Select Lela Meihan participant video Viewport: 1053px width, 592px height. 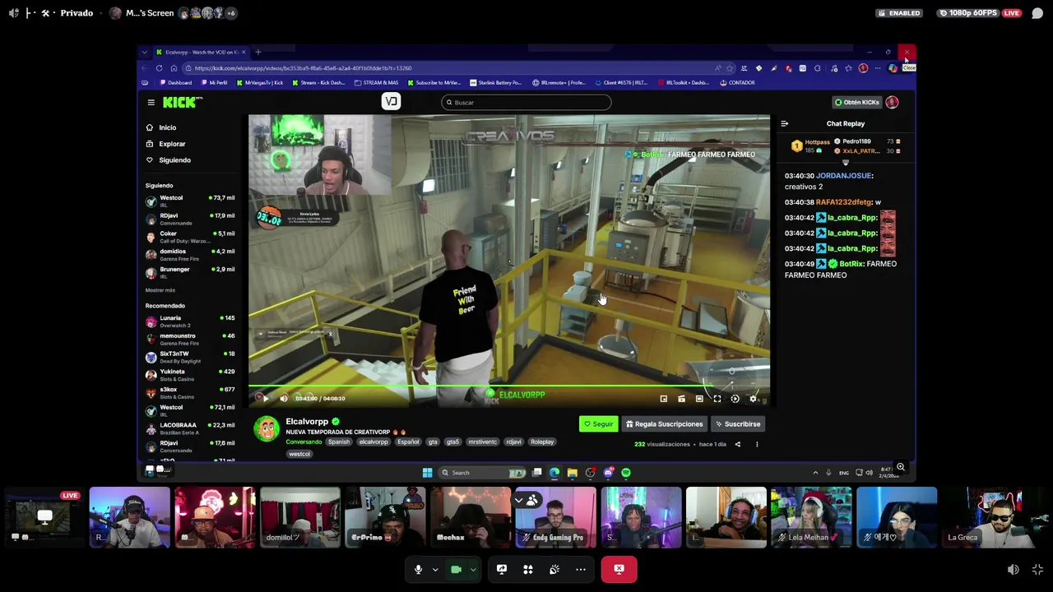point(811,518)
